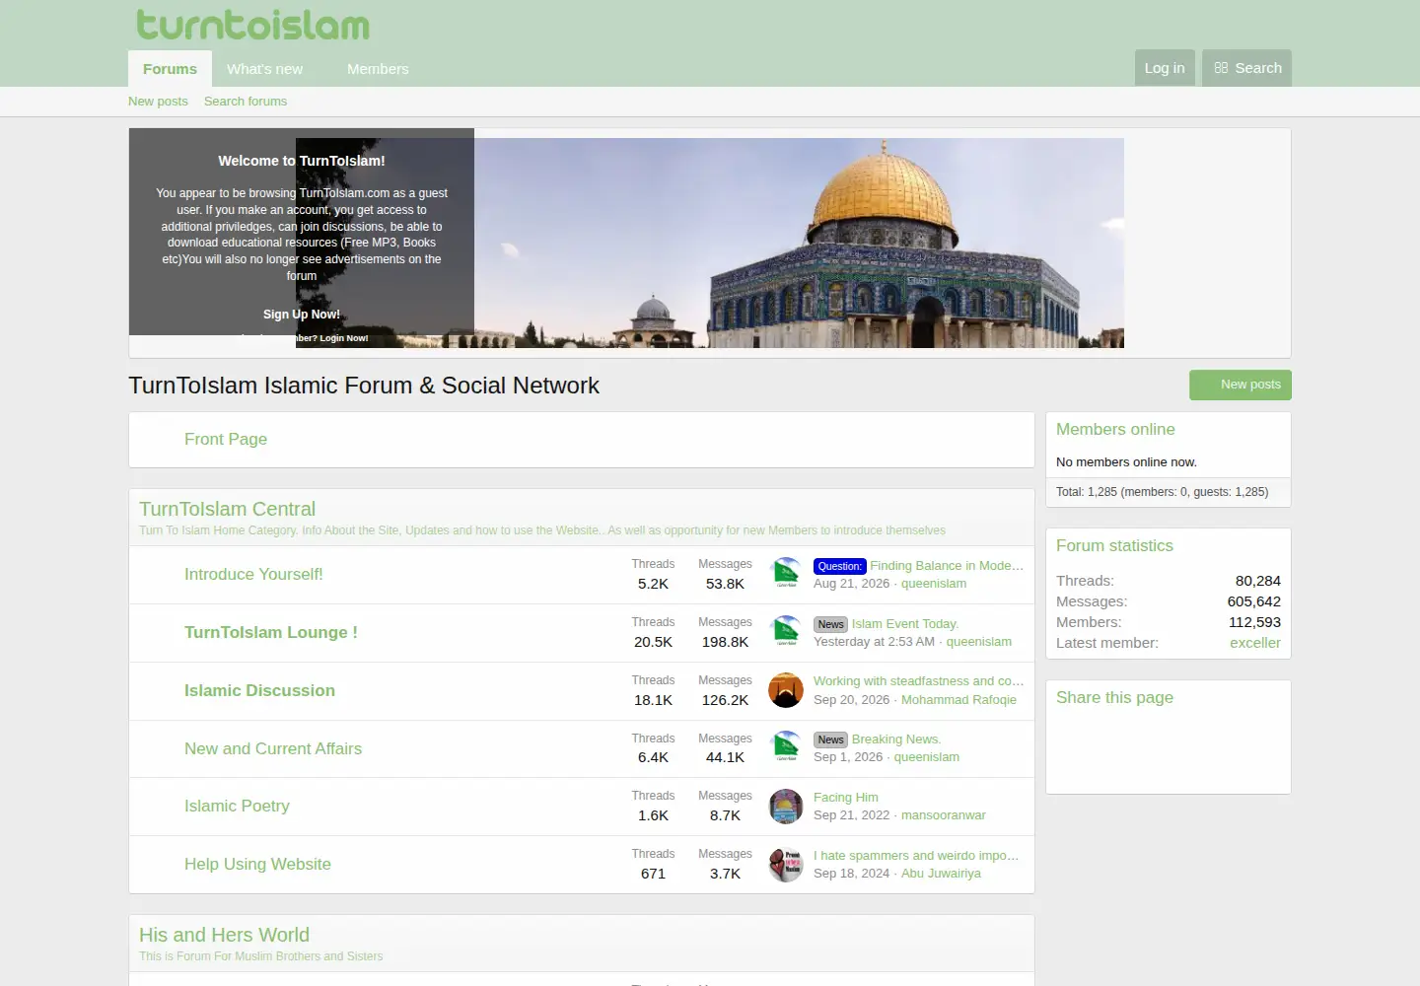Click the Log in button
This screenshot has height=986, width=1420.
1165,68
